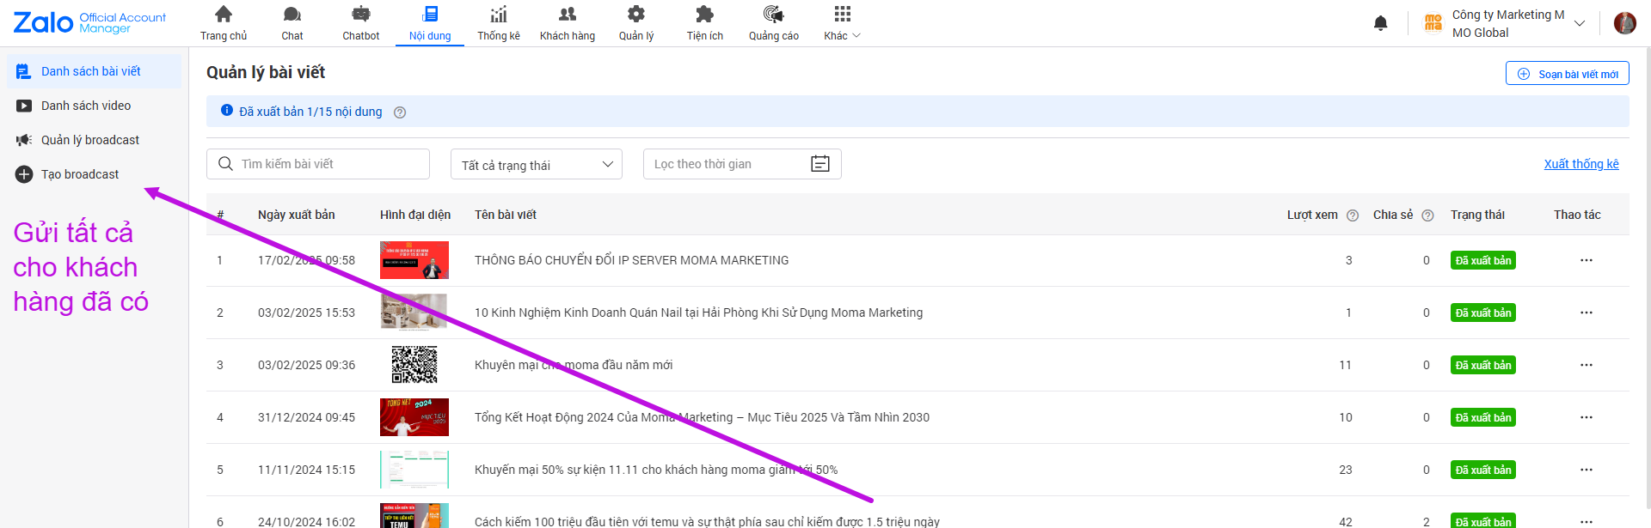Click the date 11/11/2024 15:15
1651x528 pixels.
point(306,470)
